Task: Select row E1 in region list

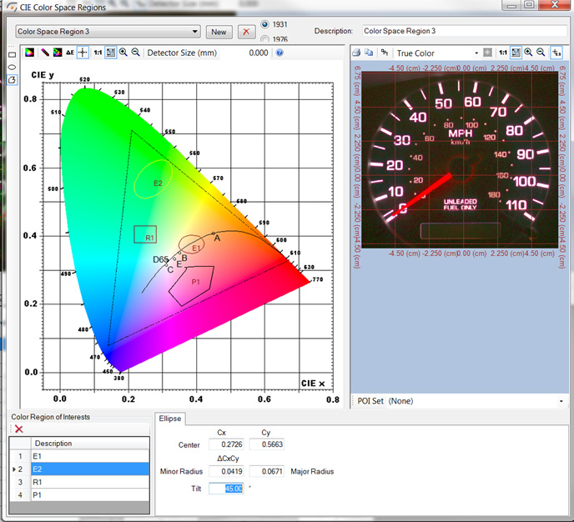Action: pos(83,456)
